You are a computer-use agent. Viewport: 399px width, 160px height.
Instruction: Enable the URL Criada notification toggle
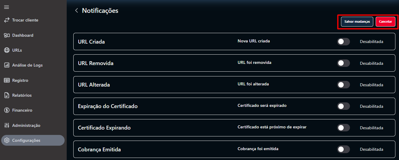(x=343, y=42)
